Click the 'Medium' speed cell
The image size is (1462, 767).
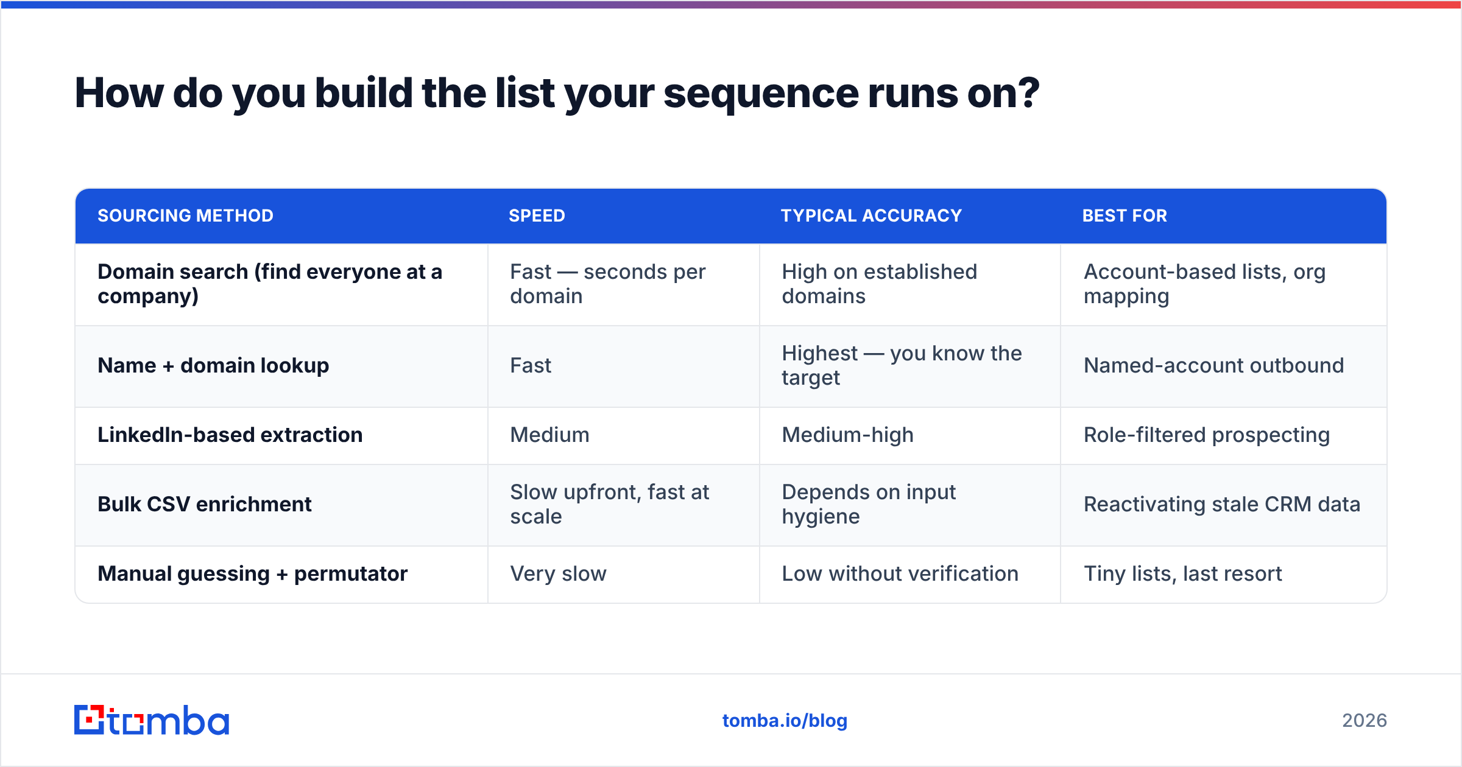624,436
